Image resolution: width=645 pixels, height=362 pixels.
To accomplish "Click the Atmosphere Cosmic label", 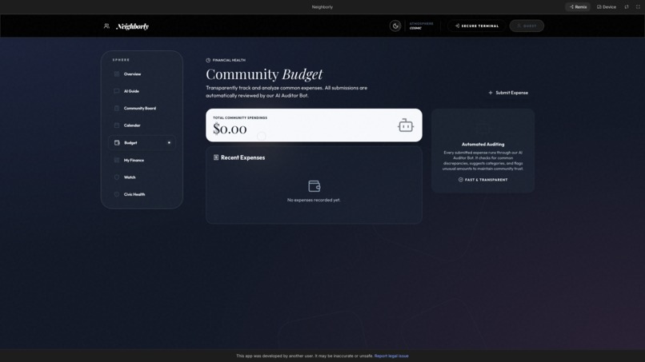I will click(421, 26).
